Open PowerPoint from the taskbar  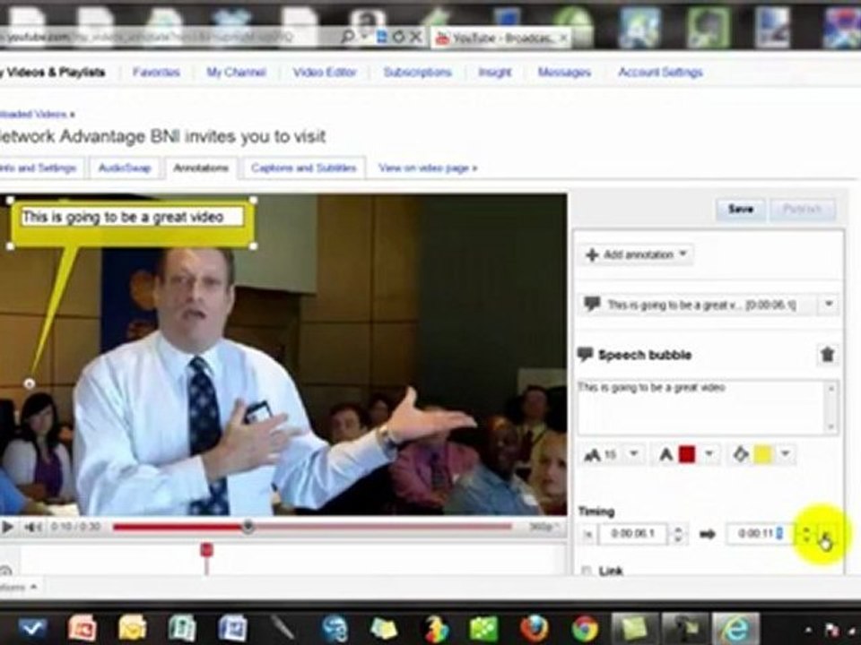pos(82,628)
